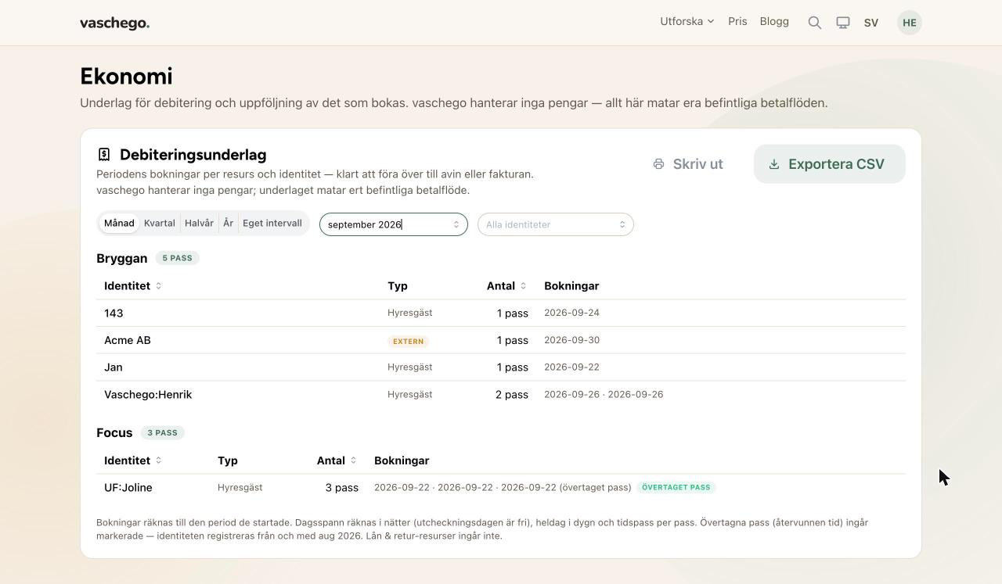
Task: Click the receipt icon beside Debiteringsunderlag
Action: click(x=104, y=155)
